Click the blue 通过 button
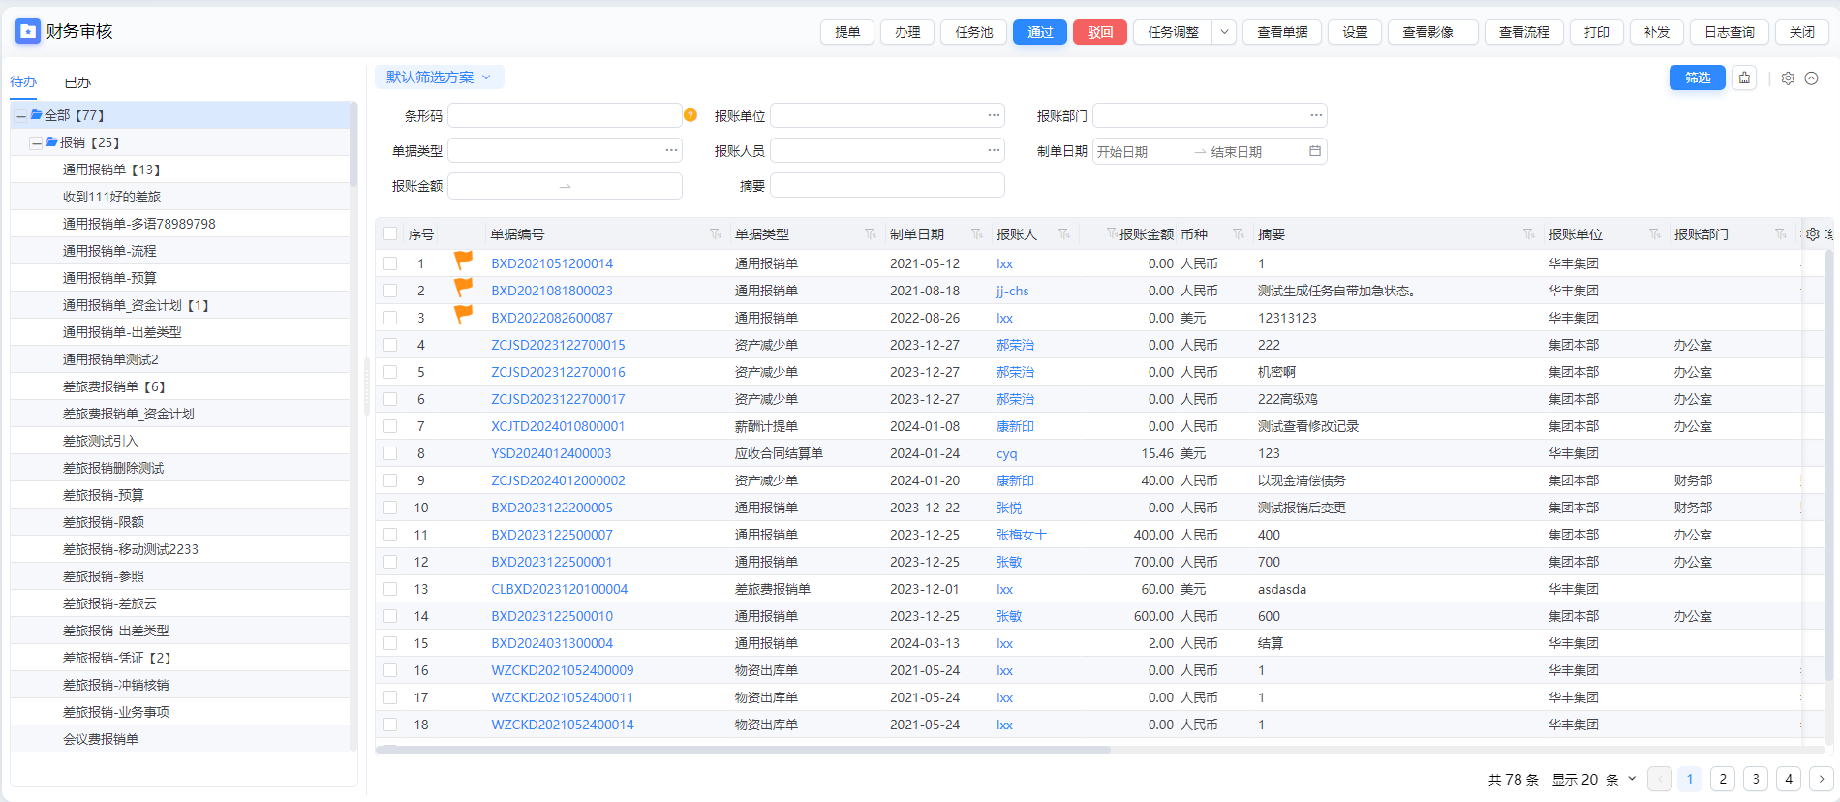 (1040, 32)
